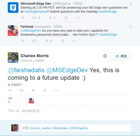Retweet Charles Morris's reply
Screen dimensions: 140x136
pos(22,90)
